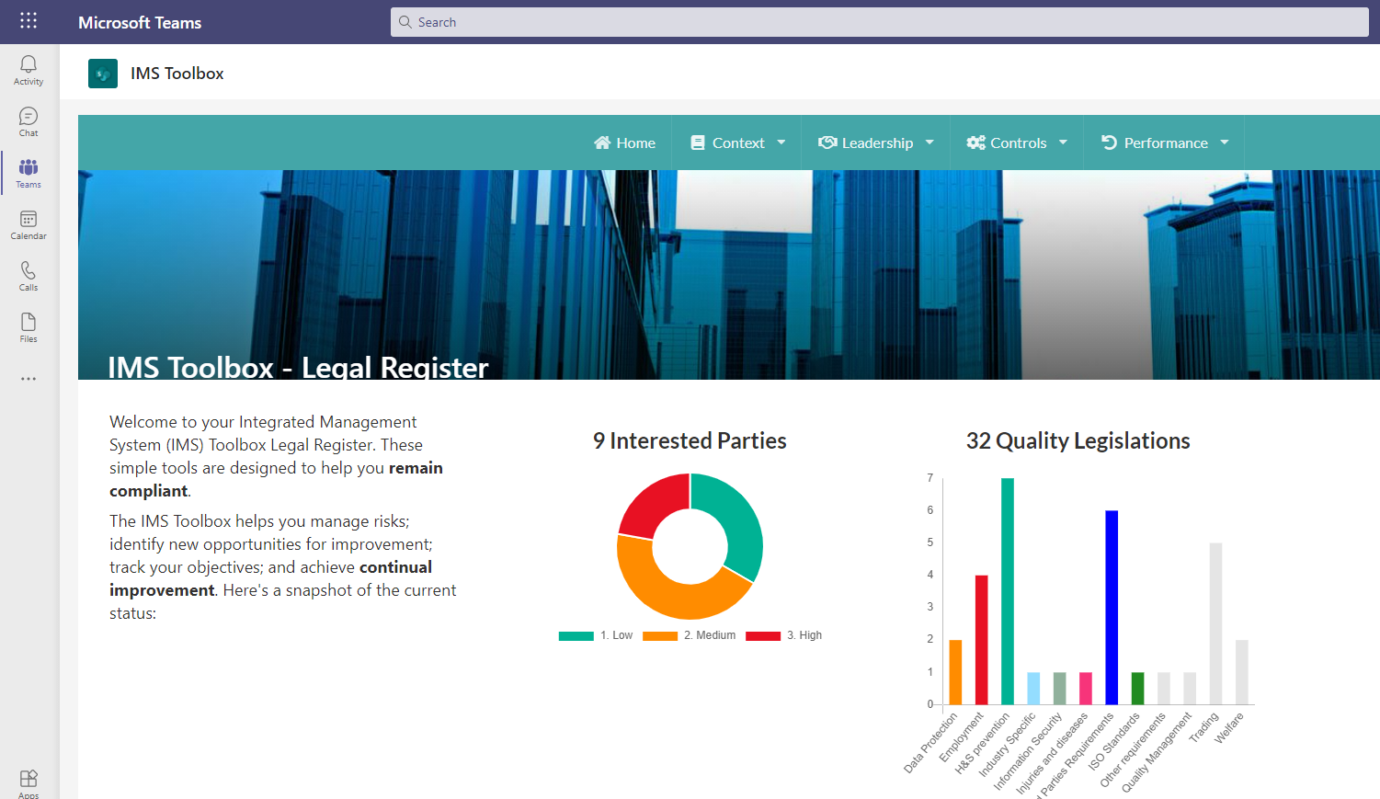Click the 'Welfare' axis label
This screenshot has width=1380, height=799.
point(1229,727)
